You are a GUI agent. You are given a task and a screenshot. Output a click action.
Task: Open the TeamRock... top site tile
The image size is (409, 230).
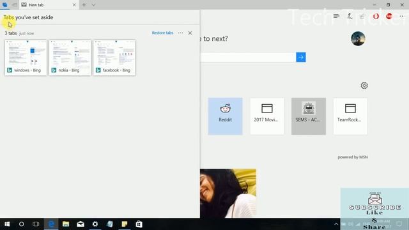(350, 116)
